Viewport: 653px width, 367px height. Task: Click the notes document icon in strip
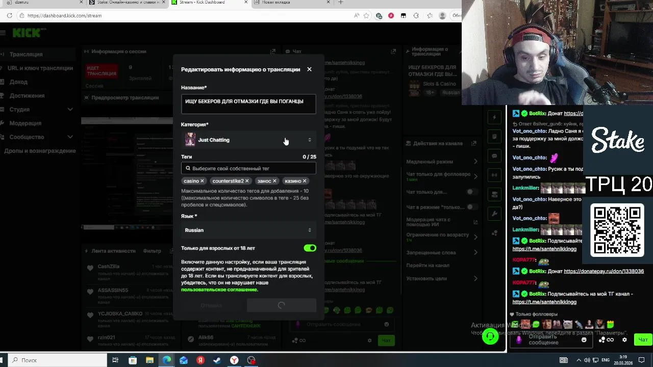(494, 137)
